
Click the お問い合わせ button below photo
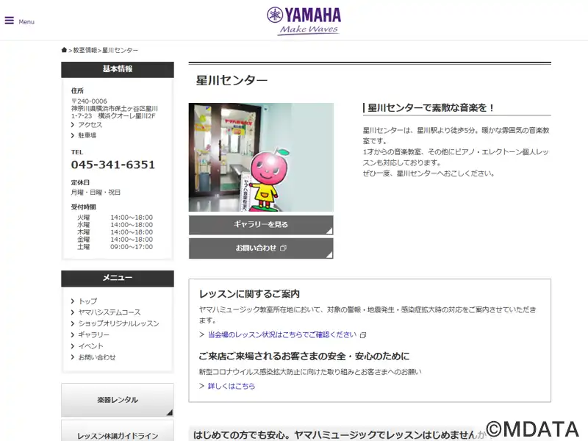point(261,248)
